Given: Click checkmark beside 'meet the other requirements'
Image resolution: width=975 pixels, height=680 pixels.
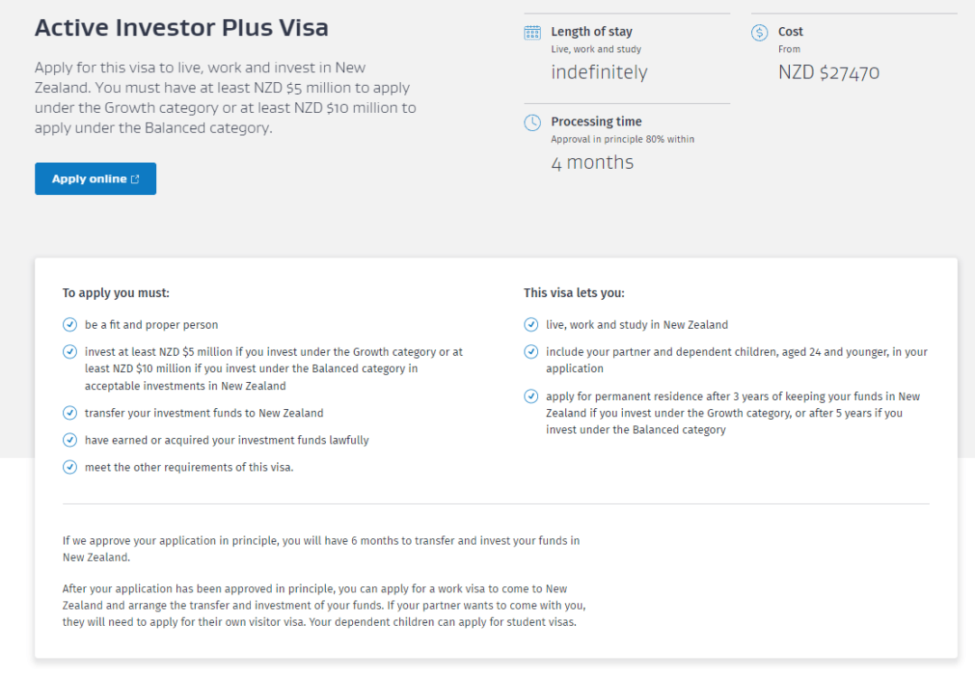Looking at the screenshot, I should [70, 467].
